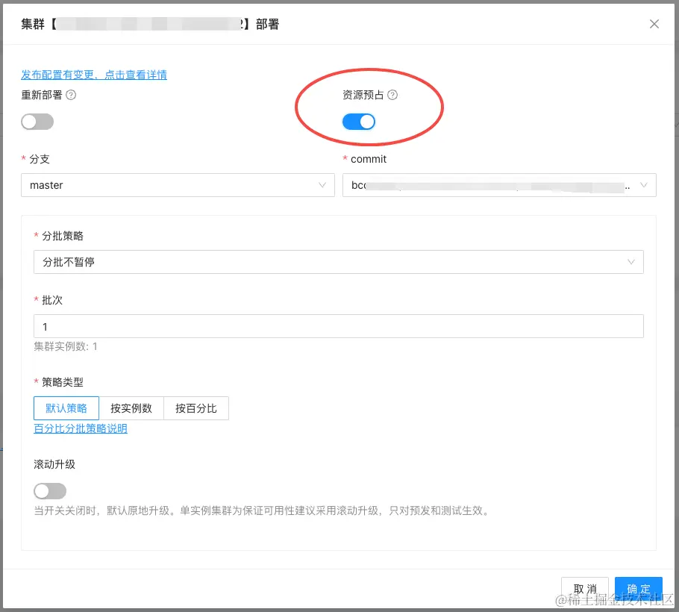Click the 取消 button
The image size is (679, 612).
tap(585, 589)
